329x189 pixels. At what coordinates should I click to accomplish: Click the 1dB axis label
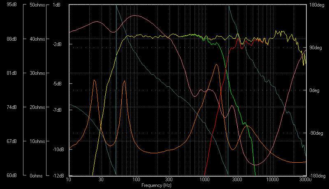pyautogui.click(x=56, y=5)
